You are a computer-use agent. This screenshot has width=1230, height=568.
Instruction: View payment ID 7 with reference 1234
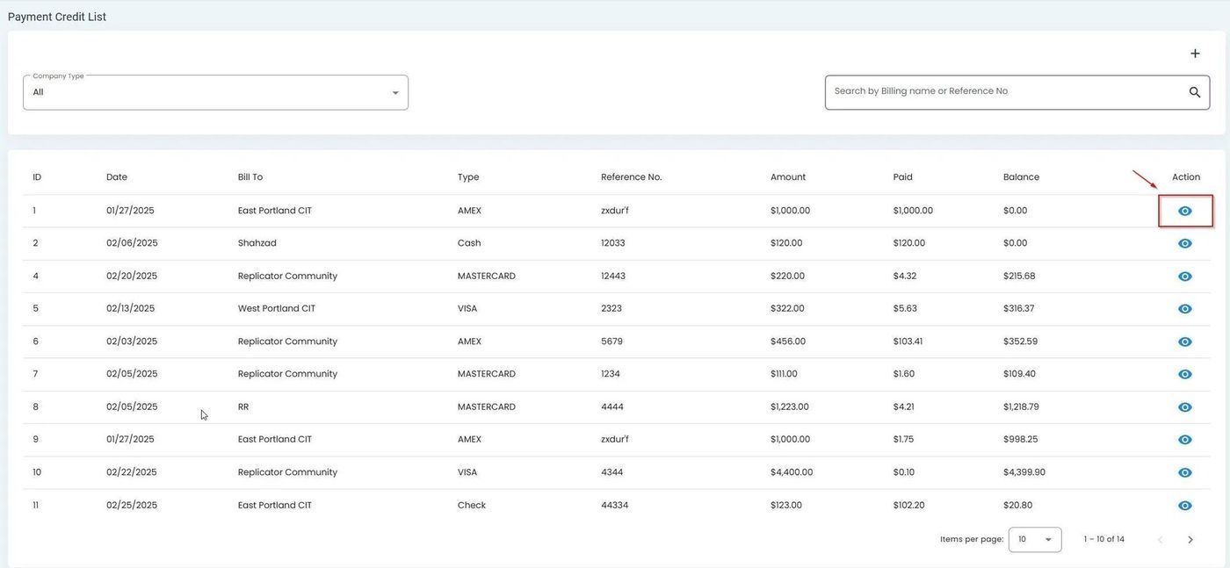[x=1184, y=374]
